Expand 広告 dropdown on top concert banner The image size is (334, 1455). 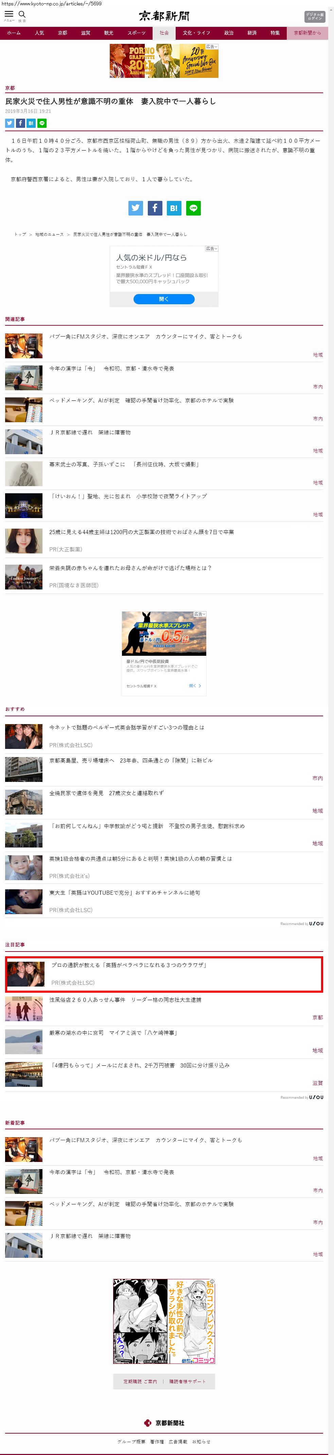(212, 47)
